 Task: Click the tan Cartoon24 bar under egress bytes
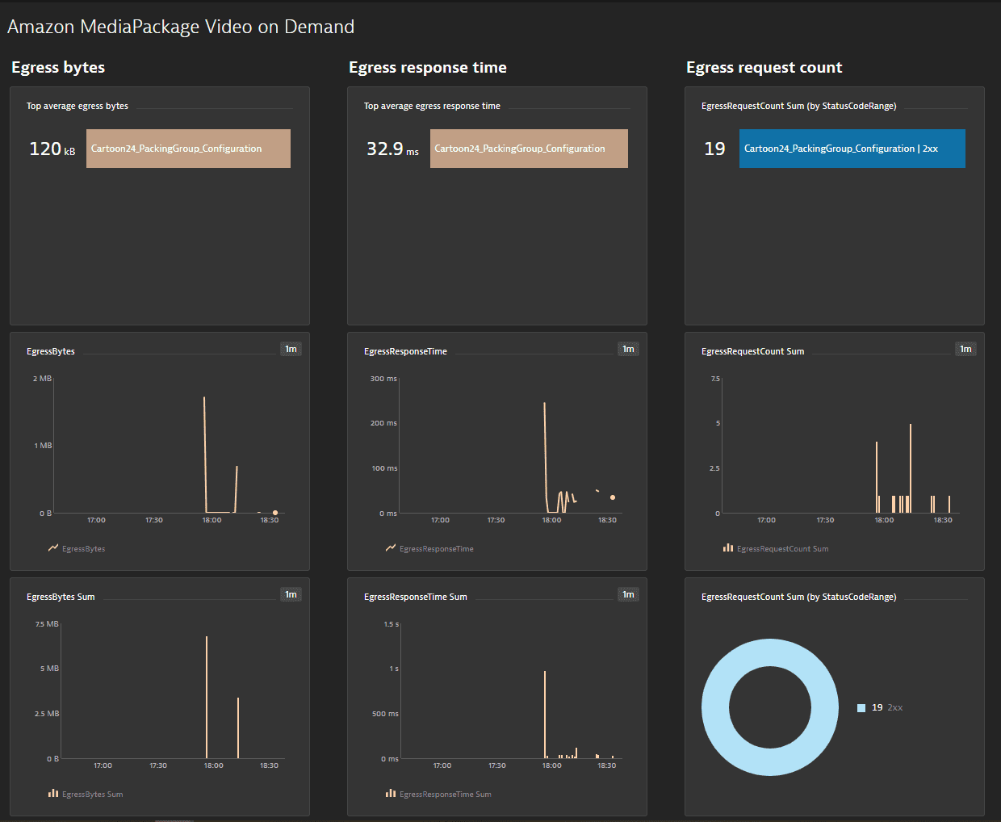188,149
